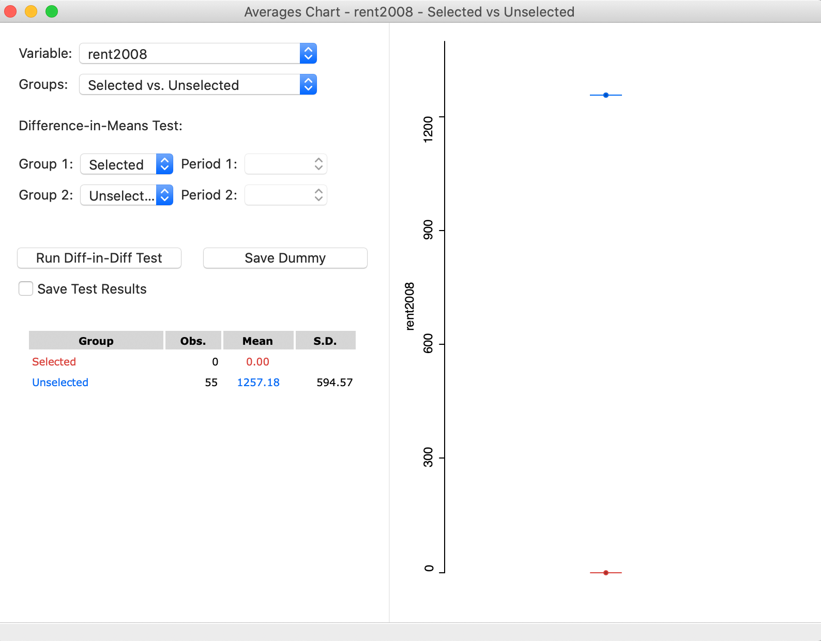
Task: Click the standard deviation value 594.57
Action: click(335, 383)
